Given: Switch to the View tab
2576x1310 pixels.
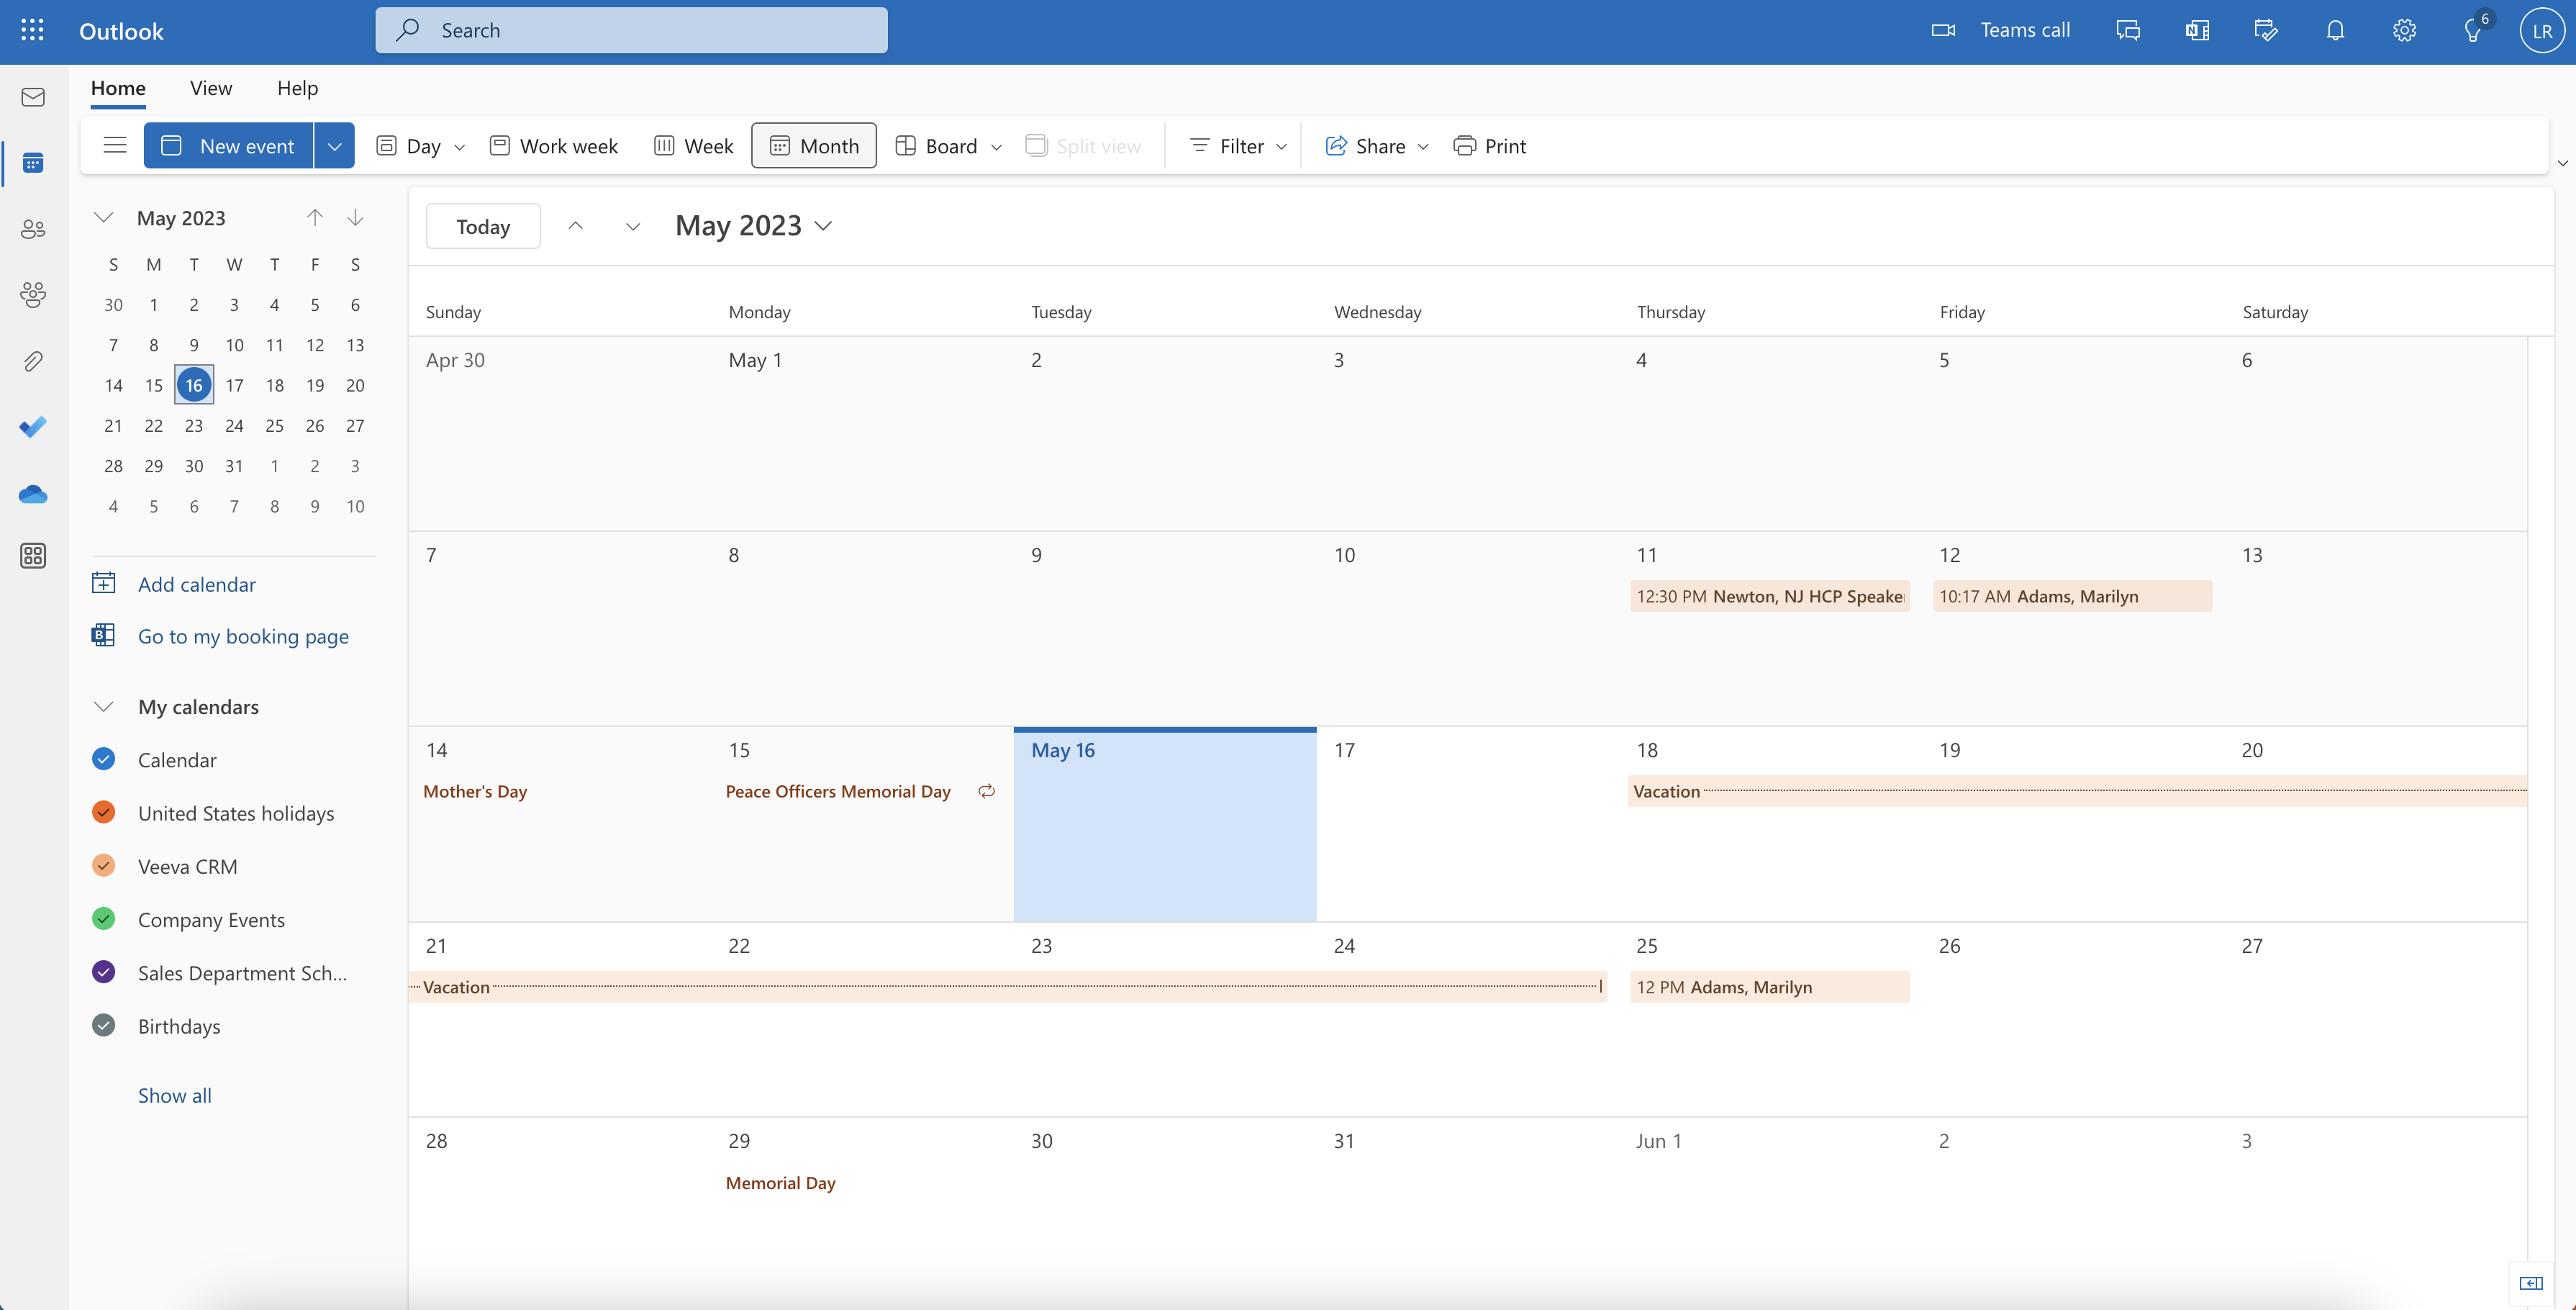Looking at the screenshot, I should tap(211, 88).
